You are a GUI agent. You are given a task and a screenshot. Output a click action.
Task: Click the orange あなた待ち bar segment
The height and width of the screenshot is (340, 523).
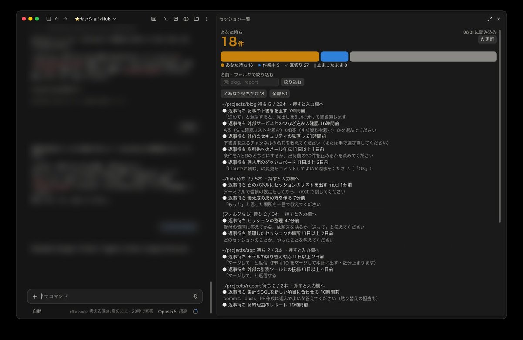(x=270, y=57)
